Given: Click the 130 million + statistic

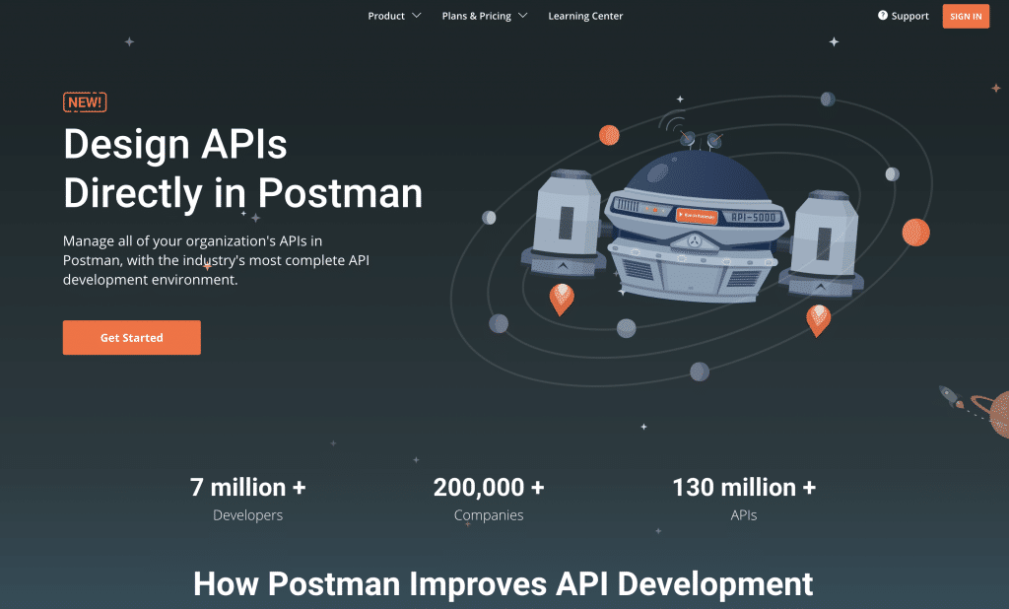Looking at the screenshot, I should click(x=744, y=488).
